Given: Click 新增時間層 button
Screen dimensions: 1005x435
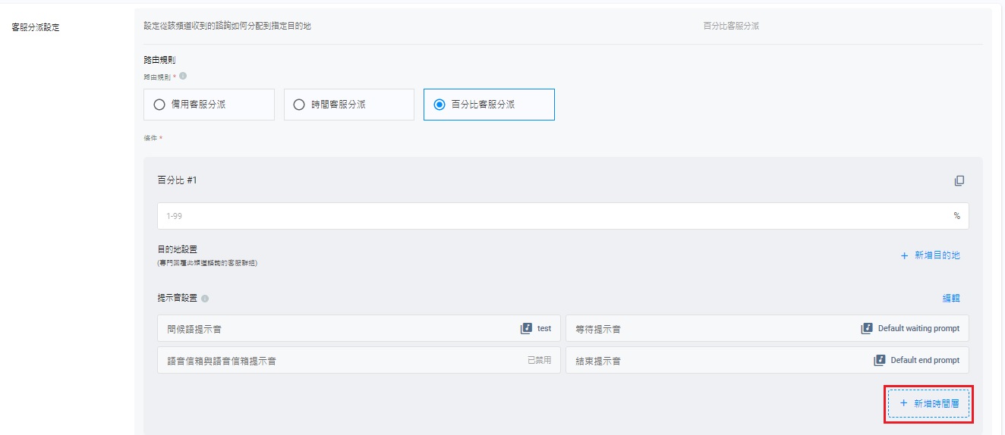Looking at the screenshot, I should pos(928,403).
